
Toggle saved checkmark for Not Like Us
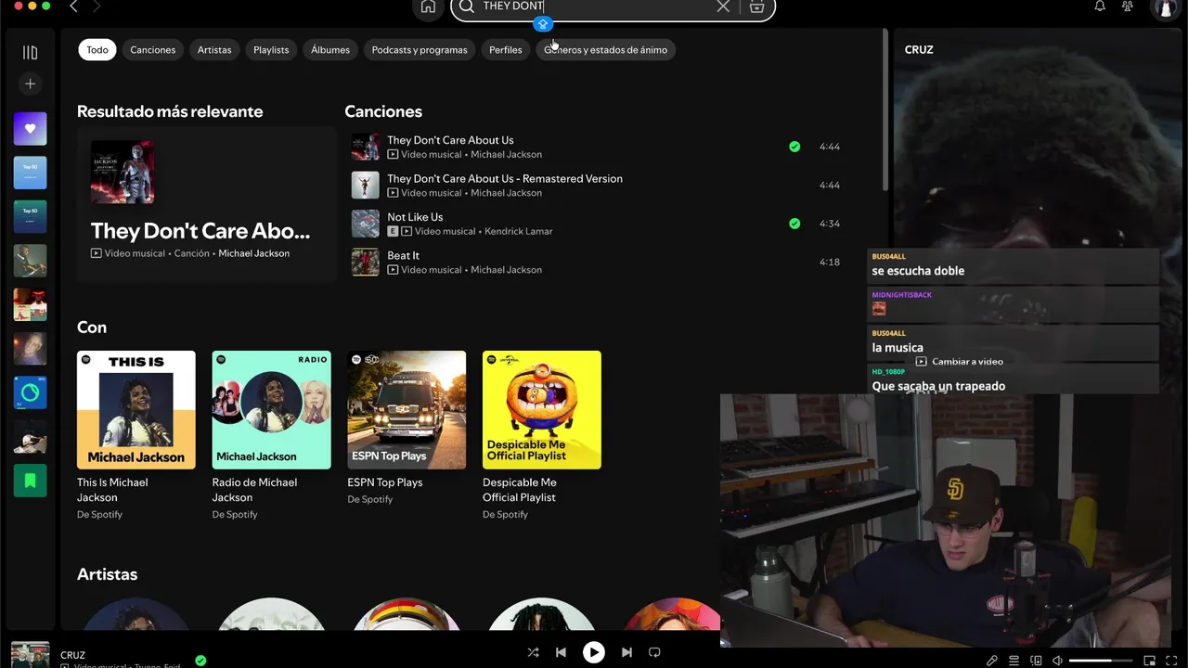click(794, 224)
